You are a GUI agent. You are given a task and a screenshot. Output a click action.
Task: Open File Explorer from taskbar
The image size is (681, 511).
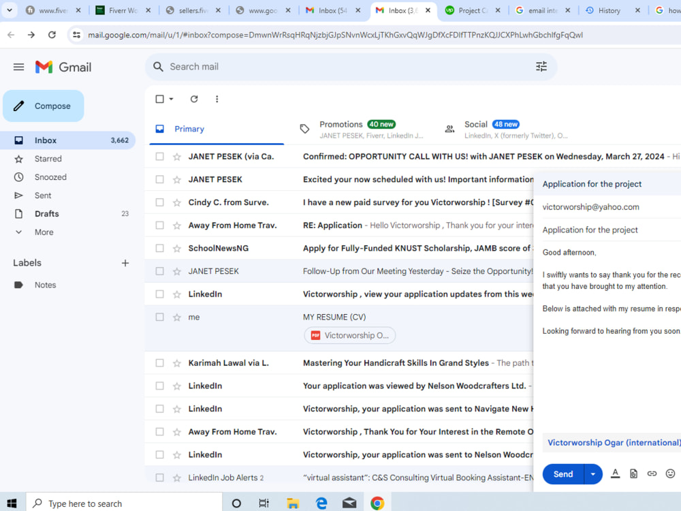293,504
